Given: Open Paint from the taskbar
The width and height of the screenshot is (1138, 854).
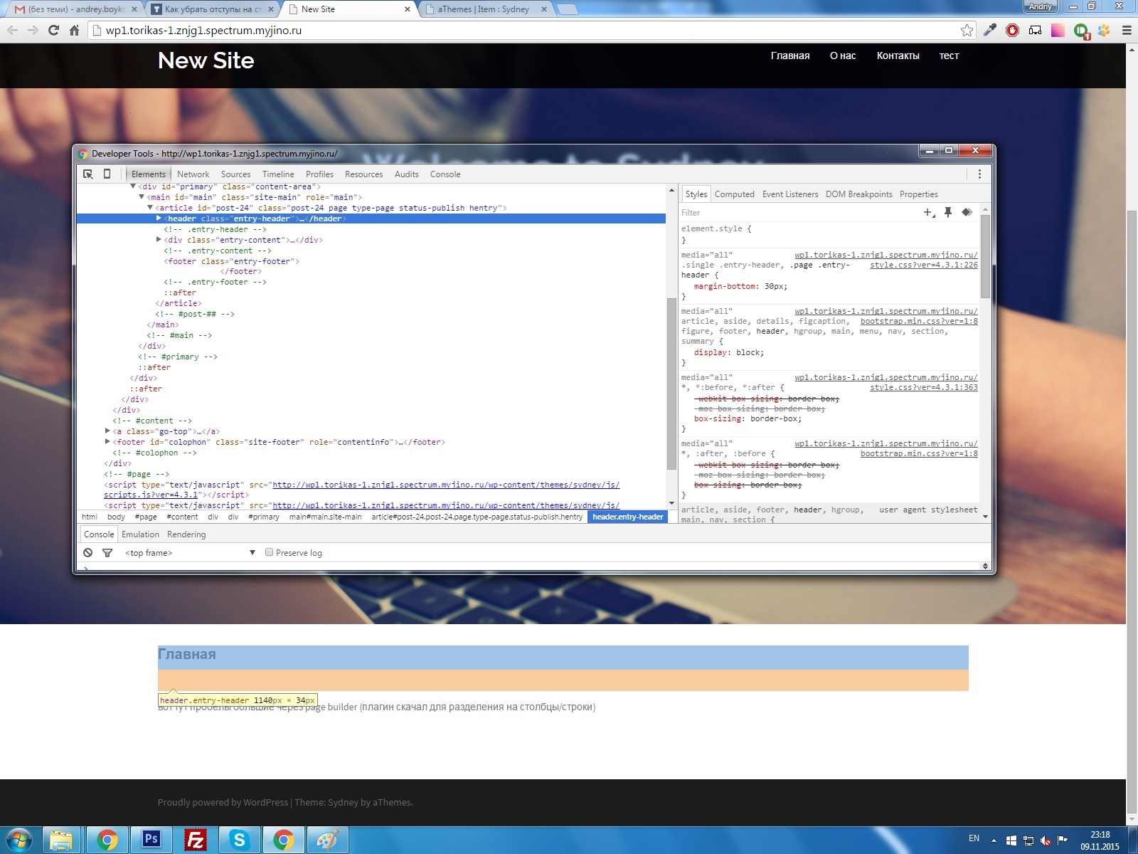Looking at the screenshot, I should (x=327, y=840).
